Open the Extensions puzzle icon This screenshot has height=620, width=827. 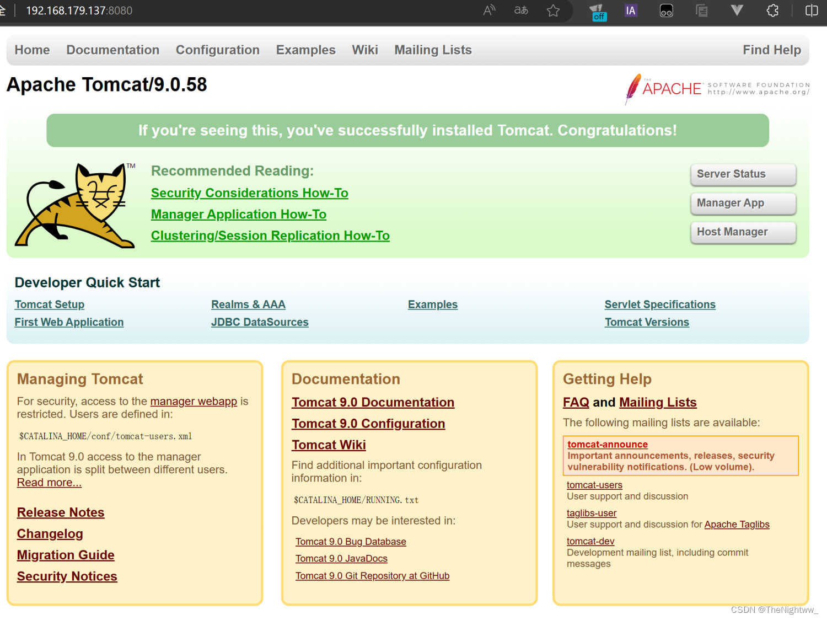coord(772,10)
